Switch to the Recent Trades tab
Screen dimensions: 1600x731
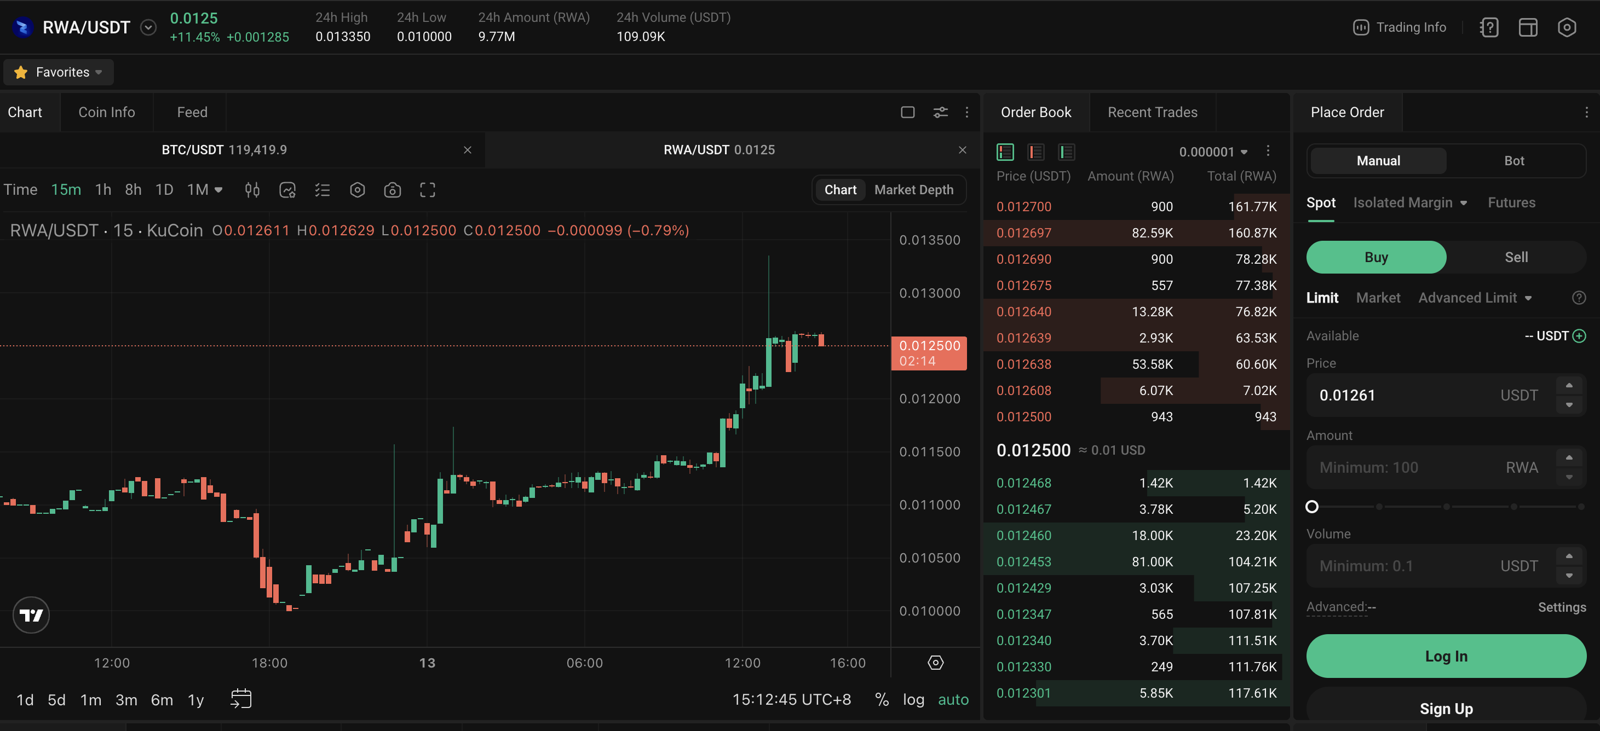1152,112
